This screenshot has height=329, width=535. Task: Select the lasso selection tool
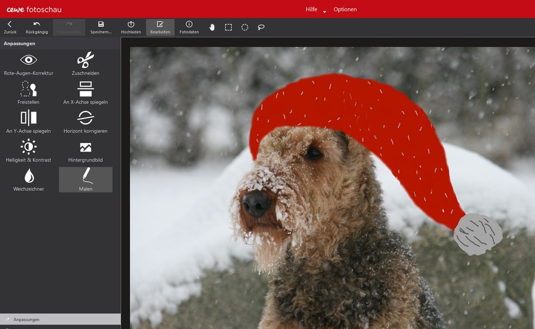click(261, 27)
